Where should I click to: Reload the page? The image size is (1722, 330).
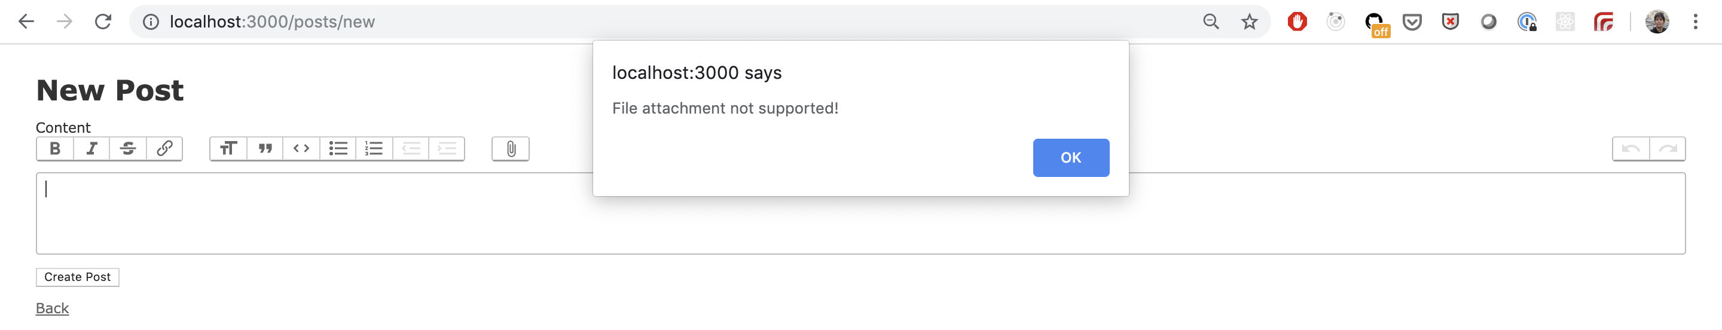coord(102,22)
